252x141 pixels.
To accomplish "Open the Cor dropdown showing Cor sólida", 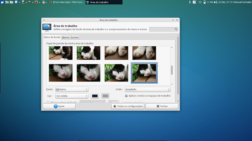I will pyautogui.click(x=72, y=96).
